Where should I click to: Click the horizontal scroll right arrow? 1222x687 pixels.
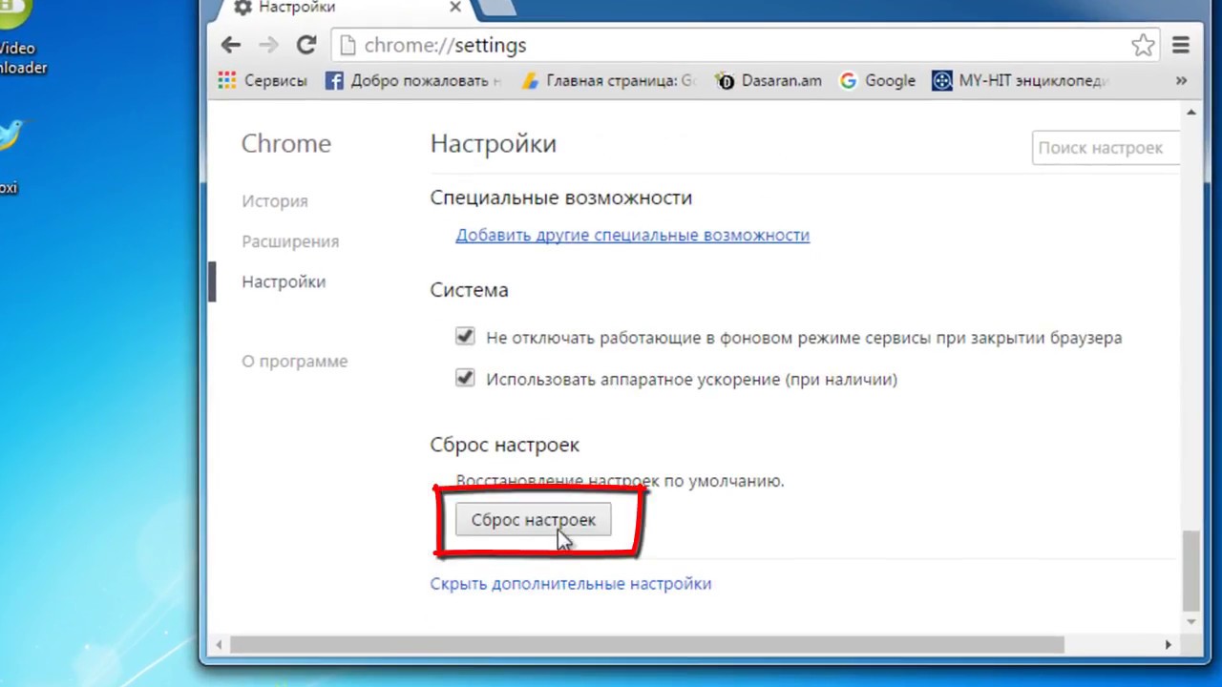pyautogui.click(x=1168, y=645)
